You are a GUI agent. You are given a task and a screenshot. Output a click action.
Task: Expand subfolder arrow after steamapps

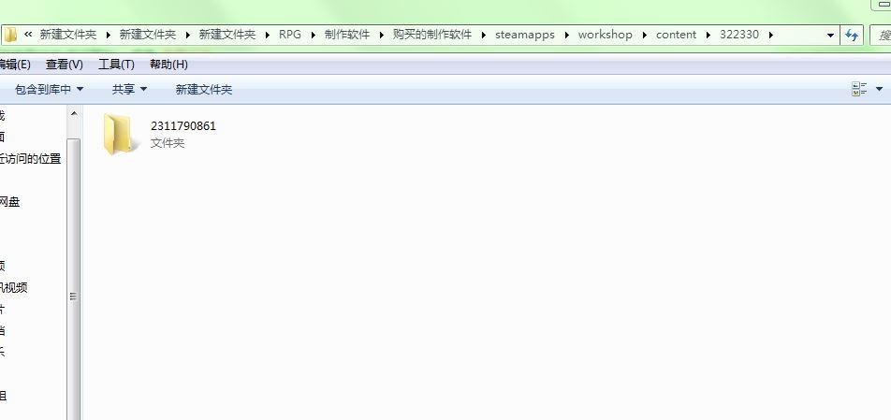566,35
